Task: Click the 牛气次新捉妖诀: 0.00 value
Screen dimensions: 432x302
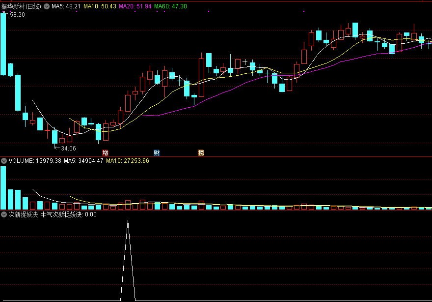Action: (x=69, y=214)
